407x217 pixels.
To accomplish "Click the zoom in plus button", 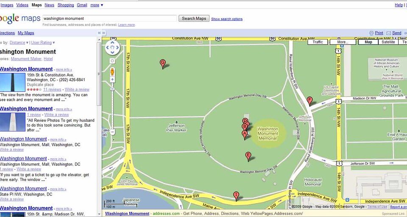I will (x=112, y=80).
